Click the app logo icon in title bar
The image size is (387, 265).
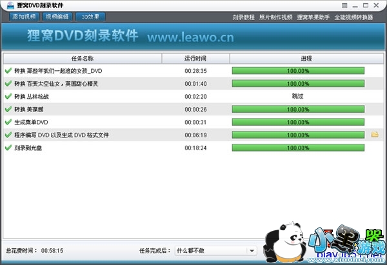[10, 5]
